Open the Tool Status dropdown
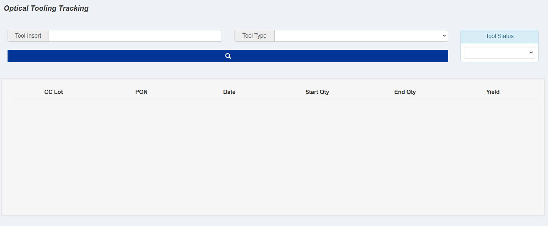 point(499,52)
